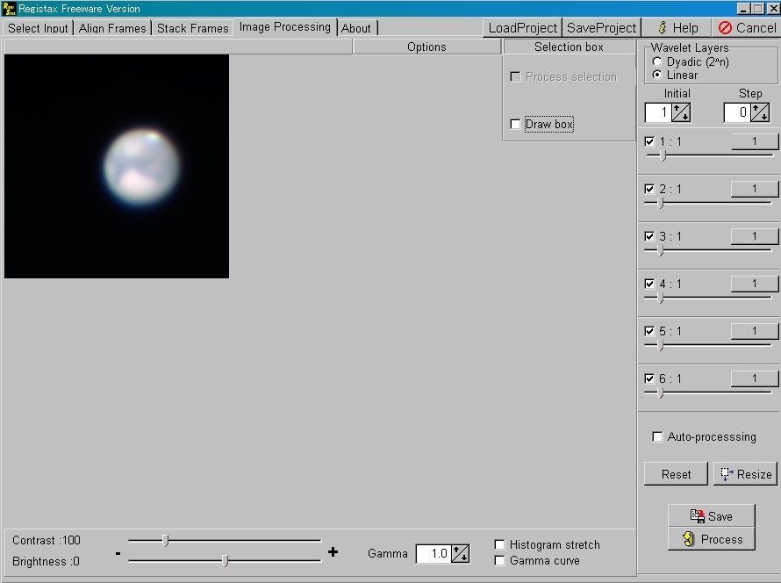The height and width of the screenshot is (583, 781).
Task: Click the Initial layer spinner arrows
Action: coord(681,112)
